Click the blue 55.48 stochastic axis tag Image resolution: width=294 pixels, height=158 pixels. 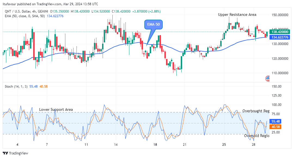[x=275, y=121]
